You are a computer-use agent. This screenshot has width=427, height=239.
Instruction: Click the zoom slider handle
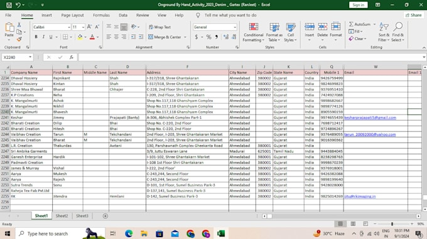coord(392,224)
